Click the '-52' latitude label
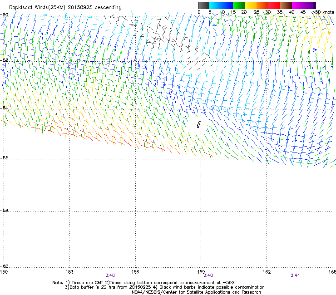The image size is (336, 295). pos(4,60)
